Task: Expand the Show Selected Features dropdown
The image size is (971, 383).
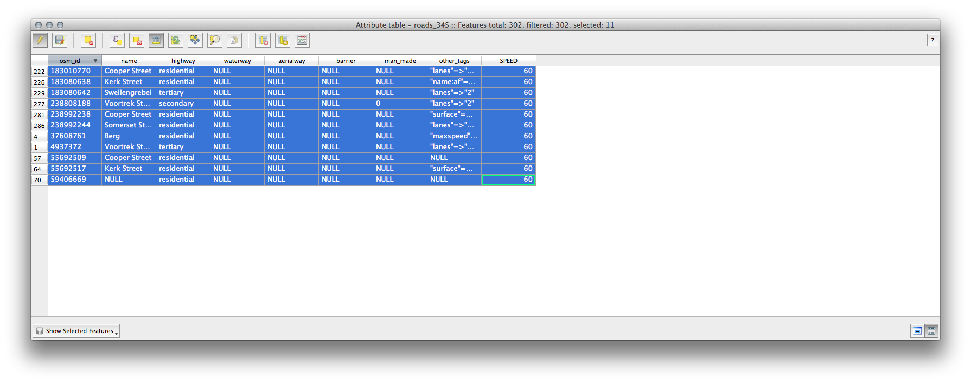Action: [76, 331]
